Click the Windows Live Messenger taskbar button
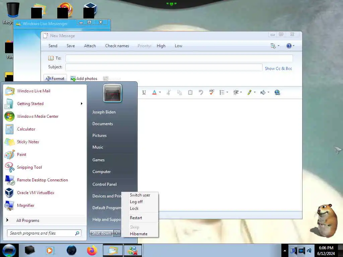Viewport: 343px width, 257px height. tap(133, 250)
